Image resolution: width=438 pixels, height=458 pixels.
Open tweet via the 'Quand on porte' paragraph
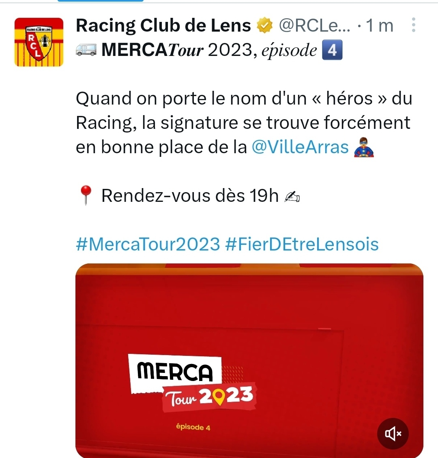(x=244, y=122)
